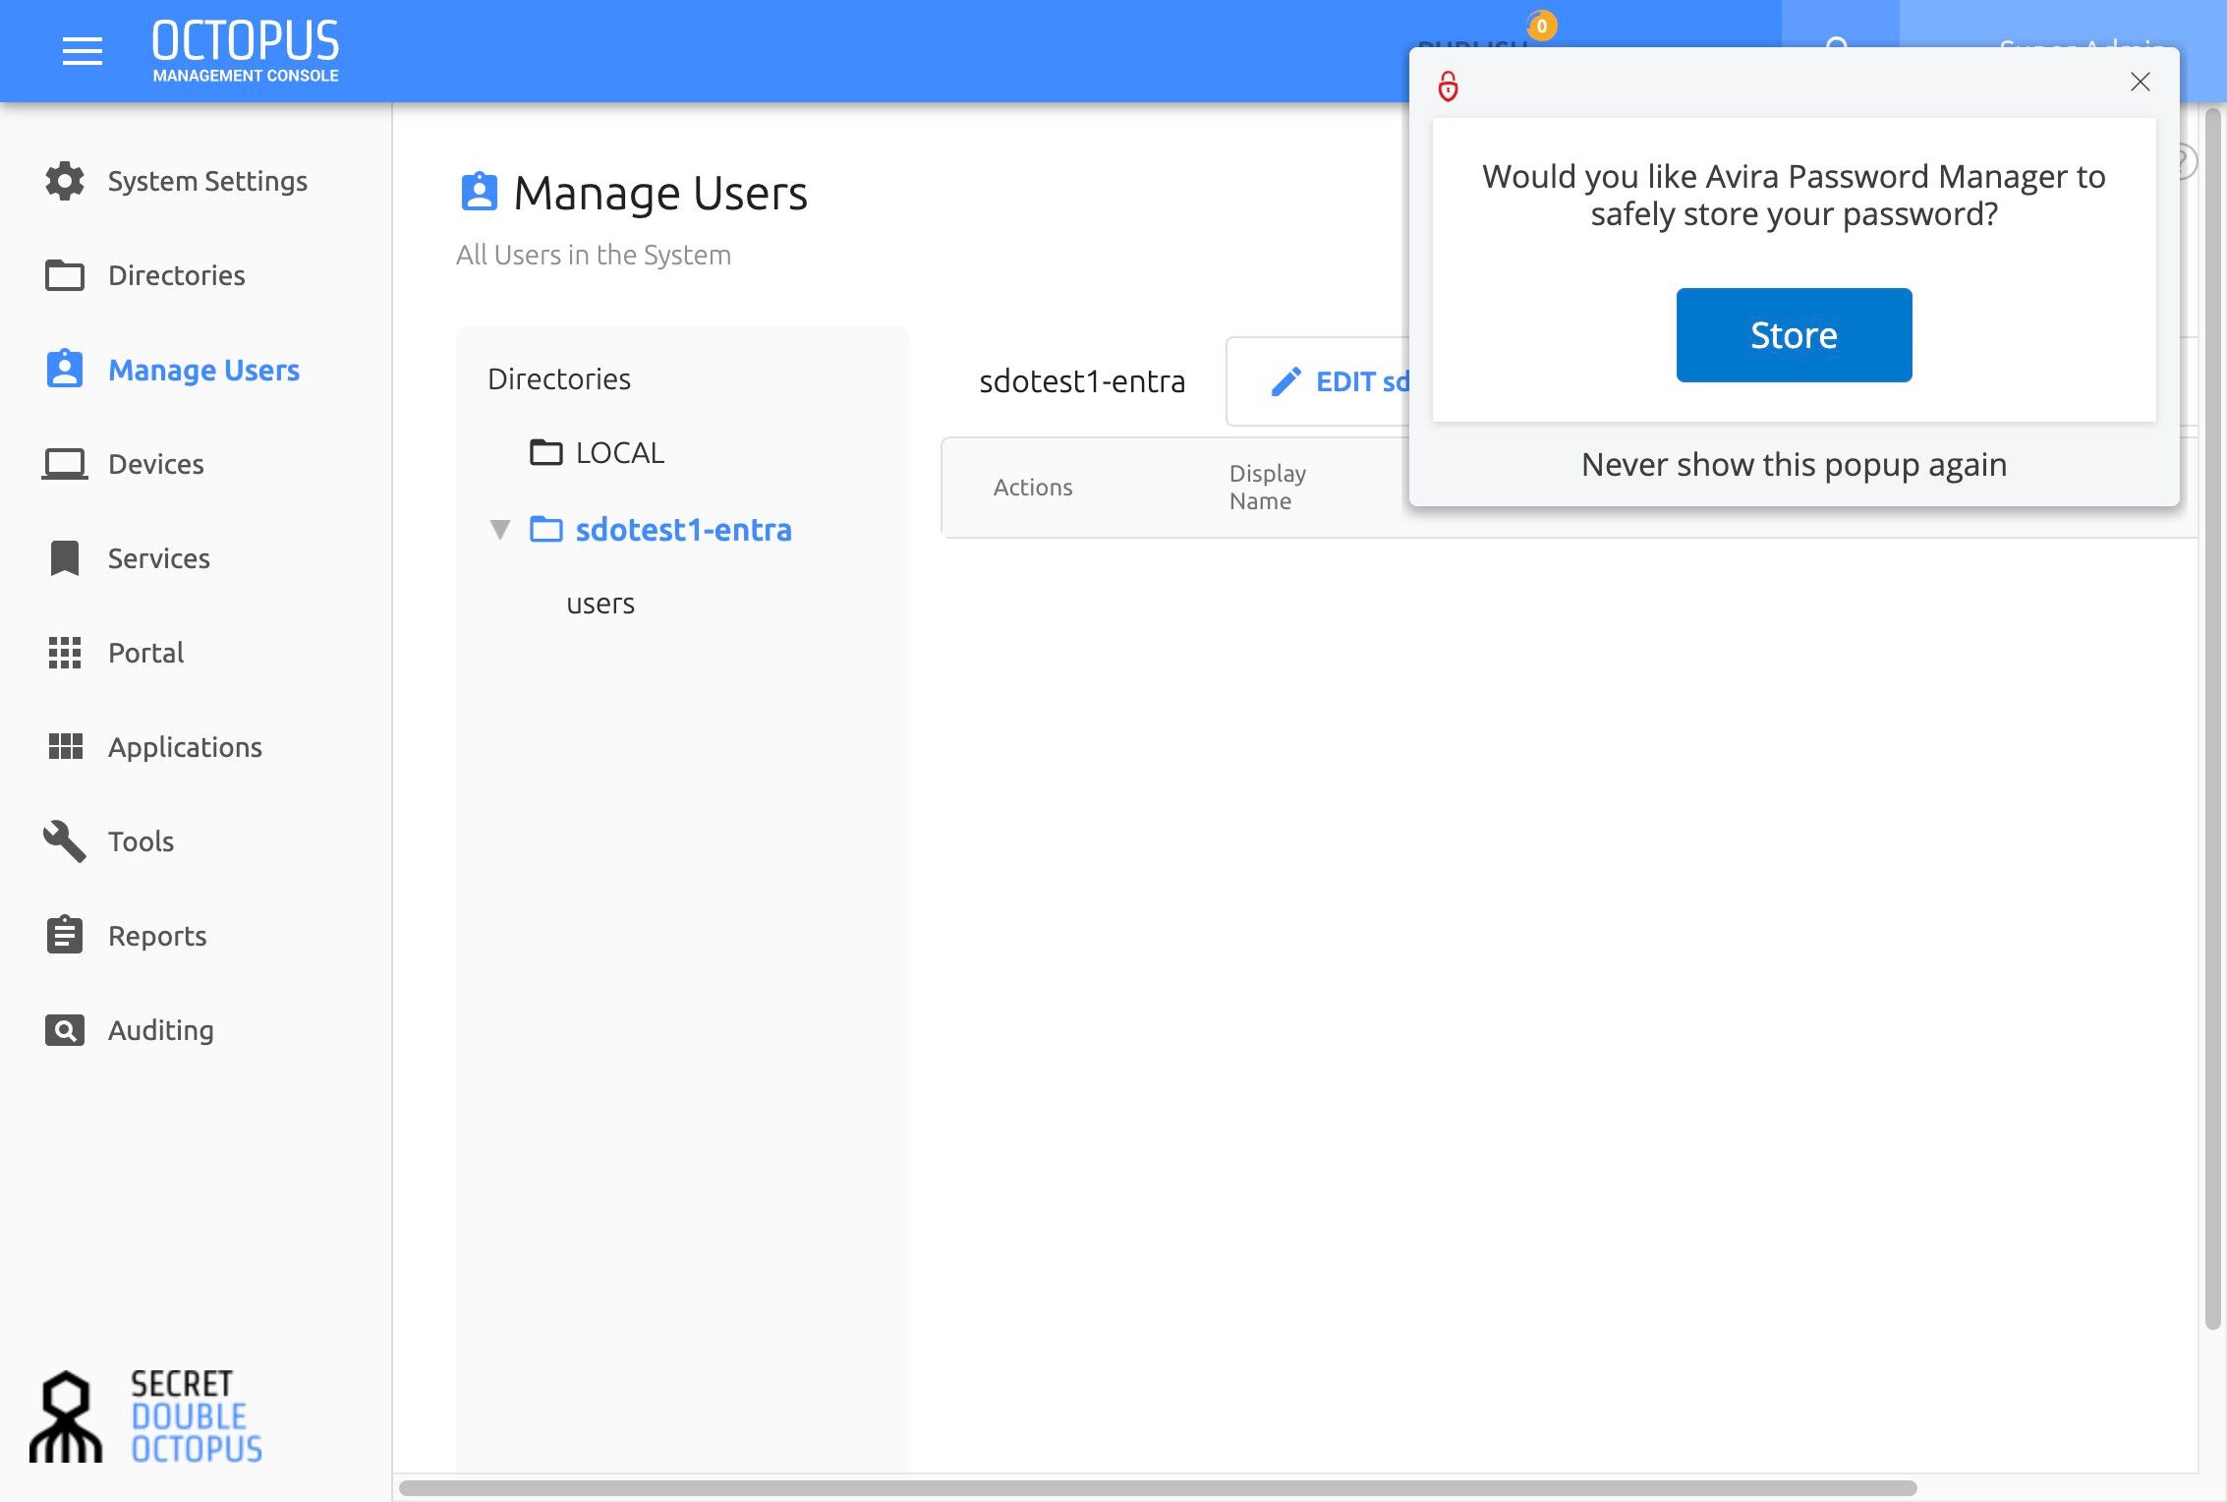The width and height of the screenshot is (2227, 1502).
Task: Click the Secret Double Octopus logo
Action: point(146,1416)
